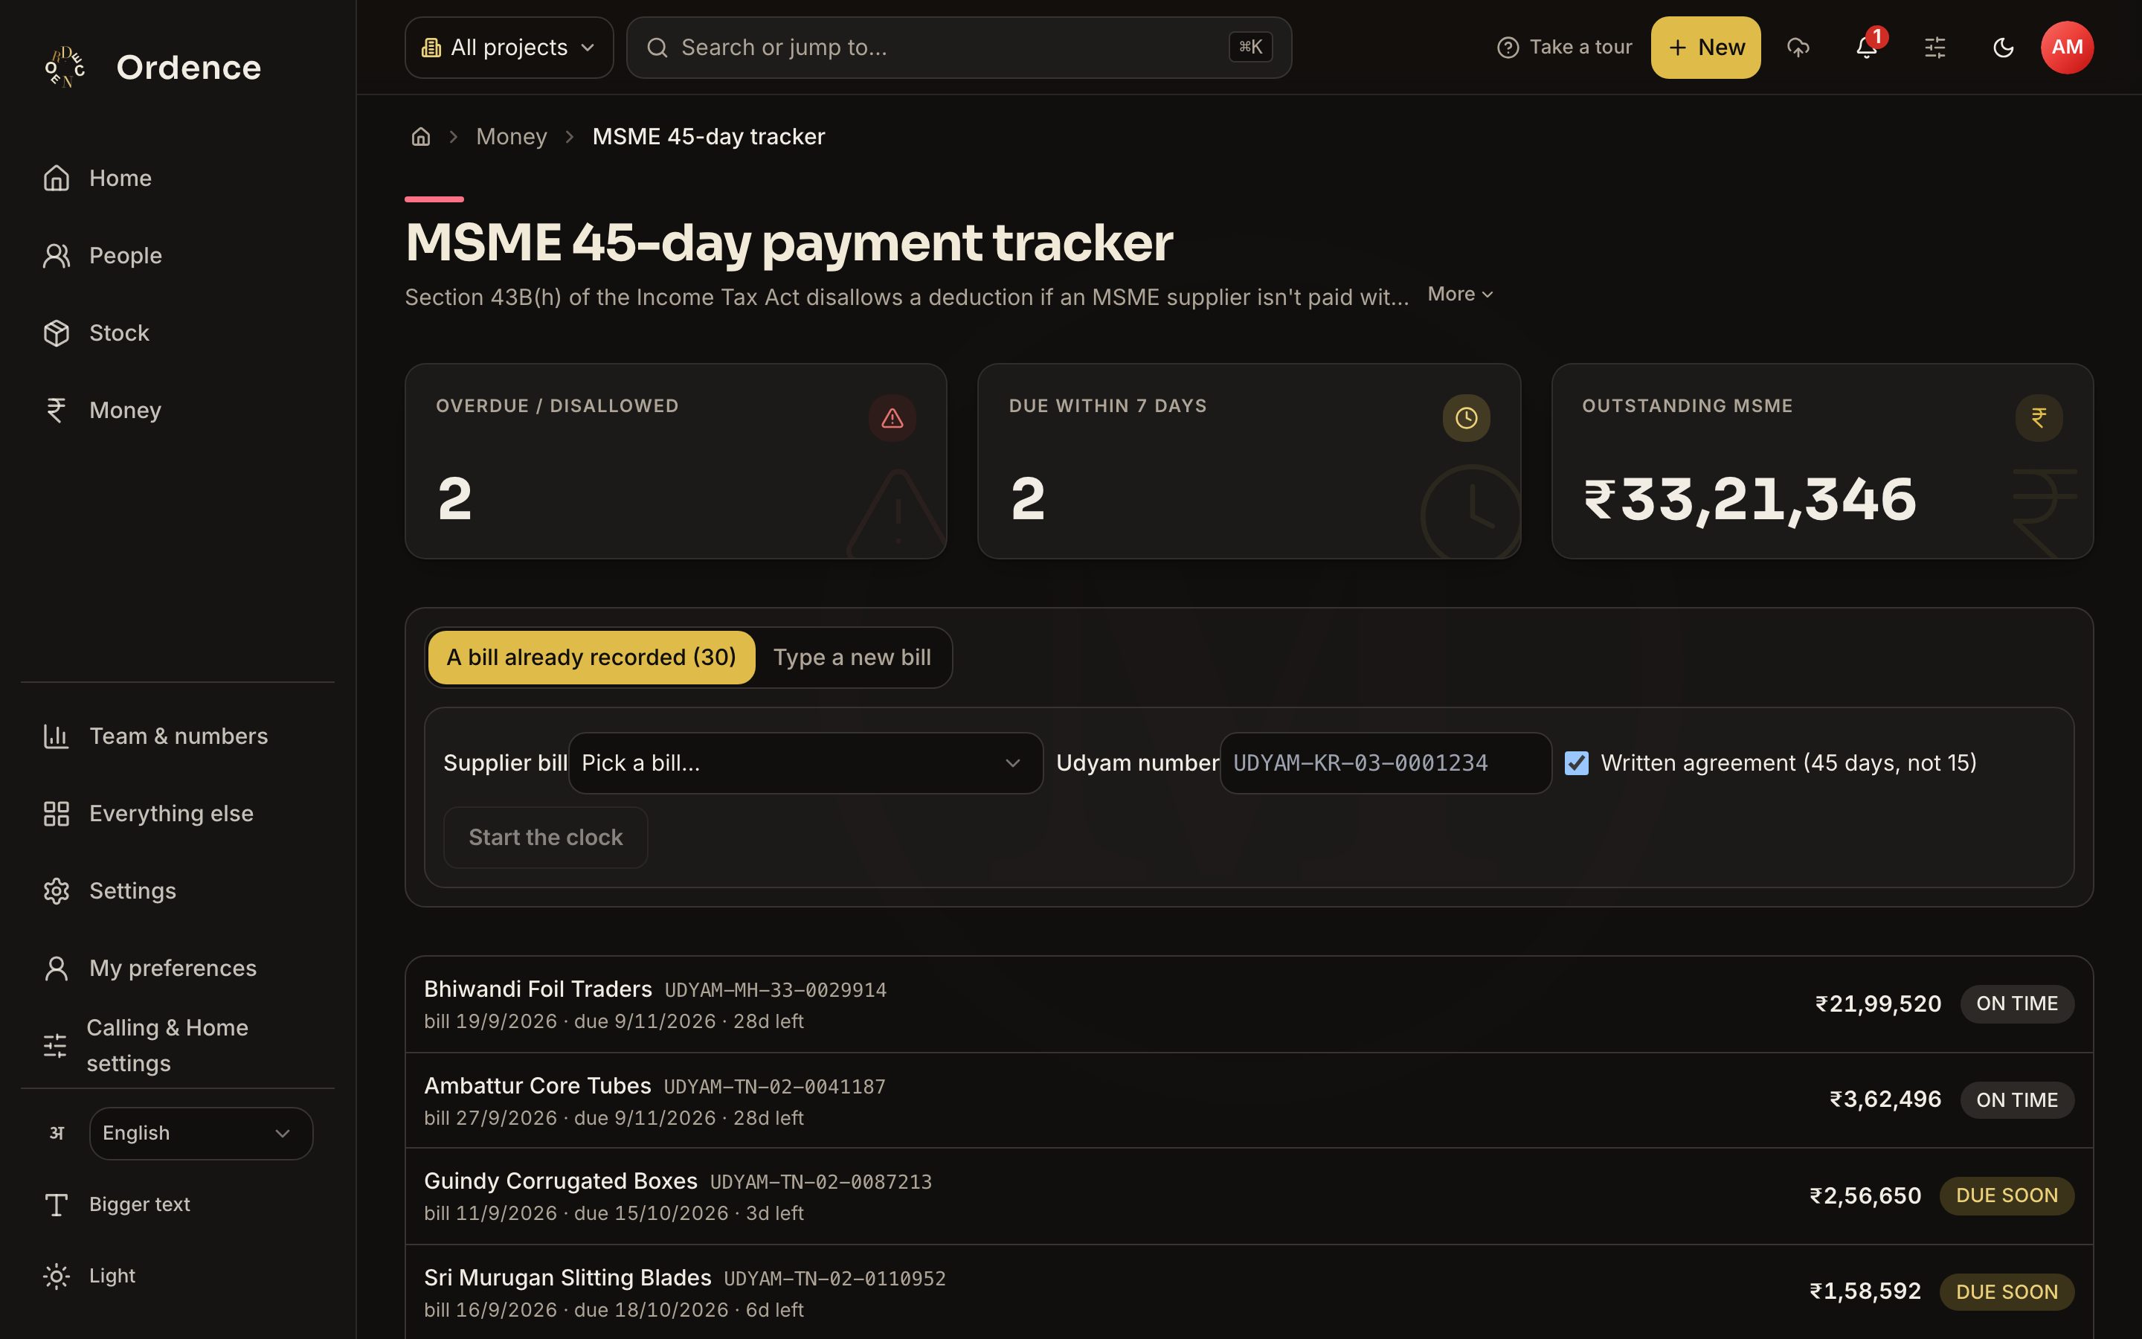The height and width of the screenshot is (1339, 2142).
Task: Click the Ordence logo icon
Action: (65, 67)
